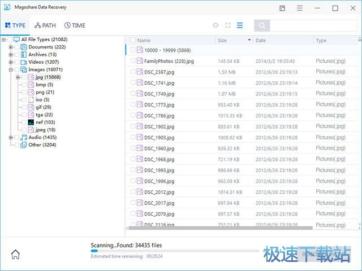Select the DSC_1786.jpg file name

point(160,116)
